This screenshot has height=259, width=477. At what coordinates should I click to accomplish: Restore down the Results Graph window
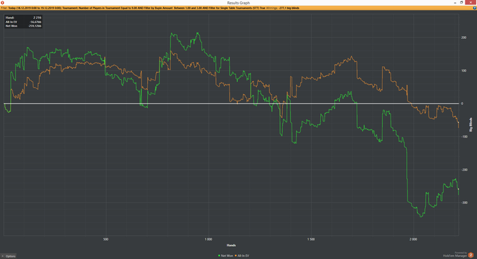[461, 3]
